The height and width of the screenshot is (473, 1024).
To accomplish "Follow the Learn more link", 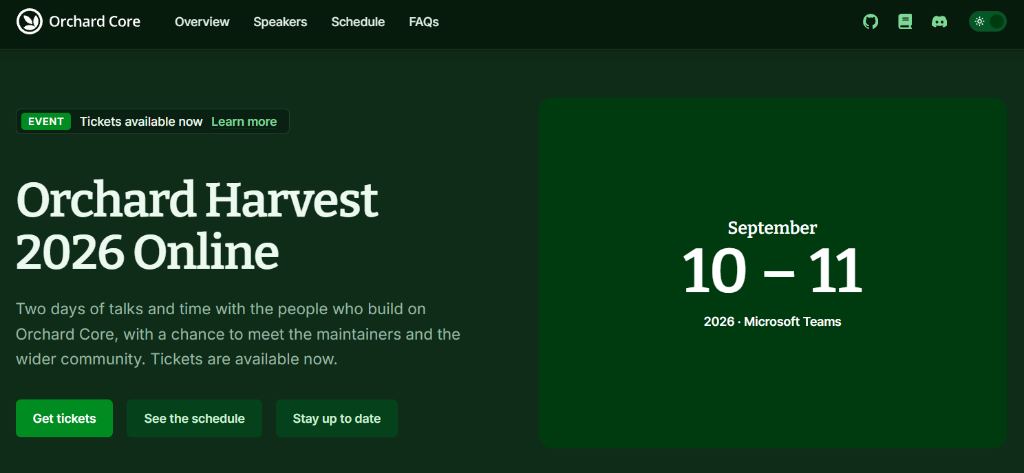I will pos(244,122).
